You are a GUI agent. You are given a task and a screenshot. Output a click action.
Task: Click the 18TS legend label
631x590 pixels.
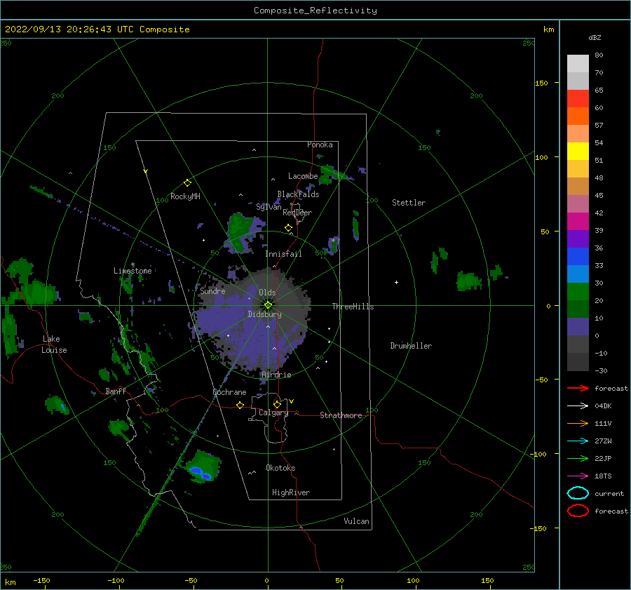point(603,476)
